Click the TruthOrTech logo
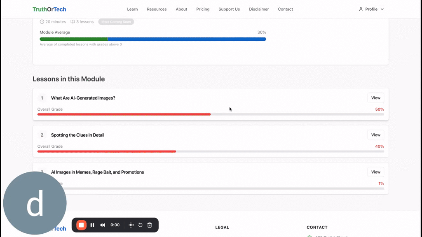This screenshot has height=237, width=422. tap(49, 9)
